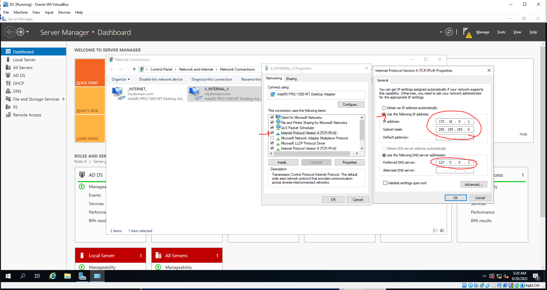Open the IIS role in sidebar
Screen dimensions: 547x290
coord(15,107)
